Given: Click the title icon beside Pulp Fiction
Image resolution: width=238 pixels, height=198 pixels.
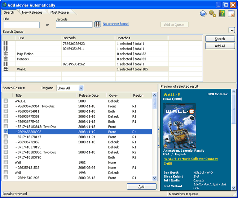Looking at the screenshot, I should point(6,54).
